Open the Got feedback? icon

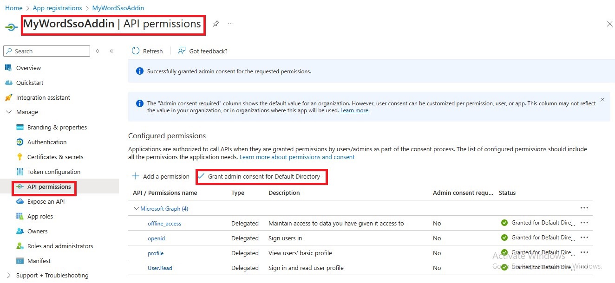click(182, 51)
